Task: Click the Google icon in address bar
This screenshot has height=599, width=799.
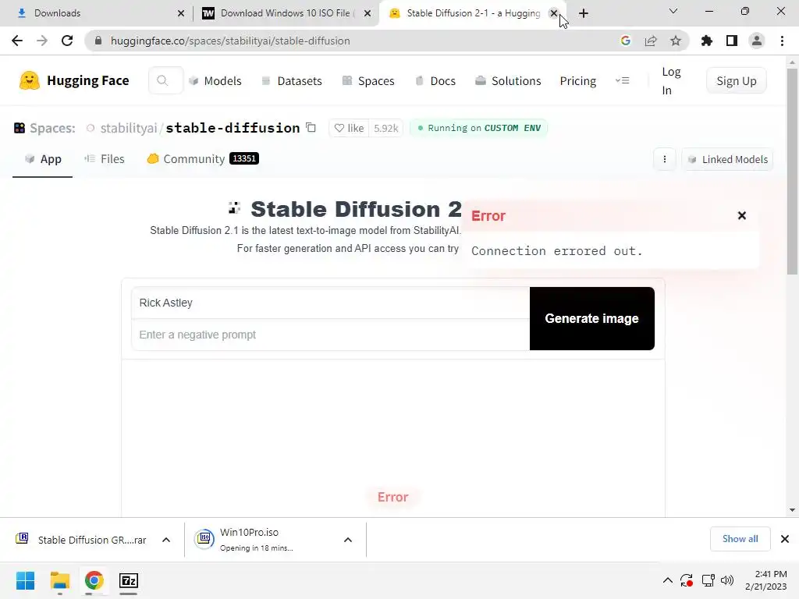Action: (625, 41)
